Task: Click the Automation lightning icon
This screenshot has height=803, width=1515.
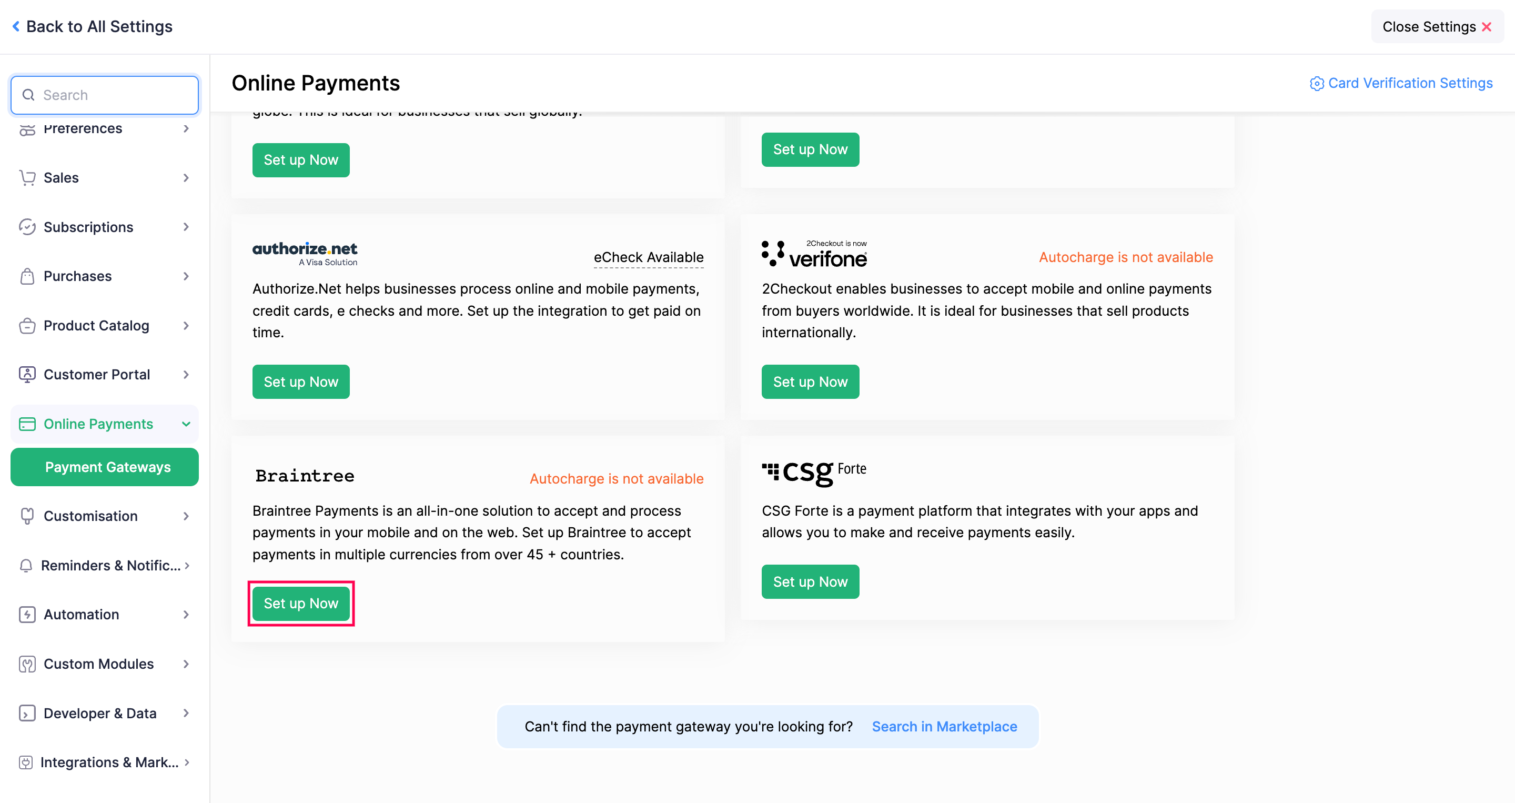Action: [27, 614]
